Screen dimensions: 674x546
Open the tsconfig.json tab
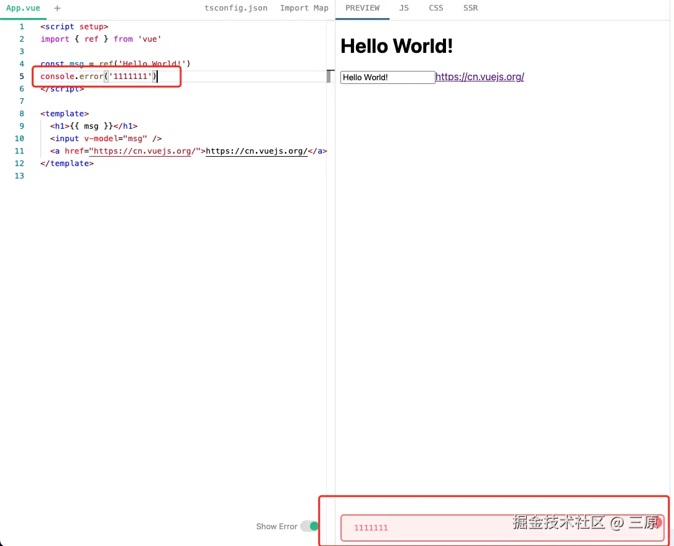pyautogui.click(x=235, y=8)
